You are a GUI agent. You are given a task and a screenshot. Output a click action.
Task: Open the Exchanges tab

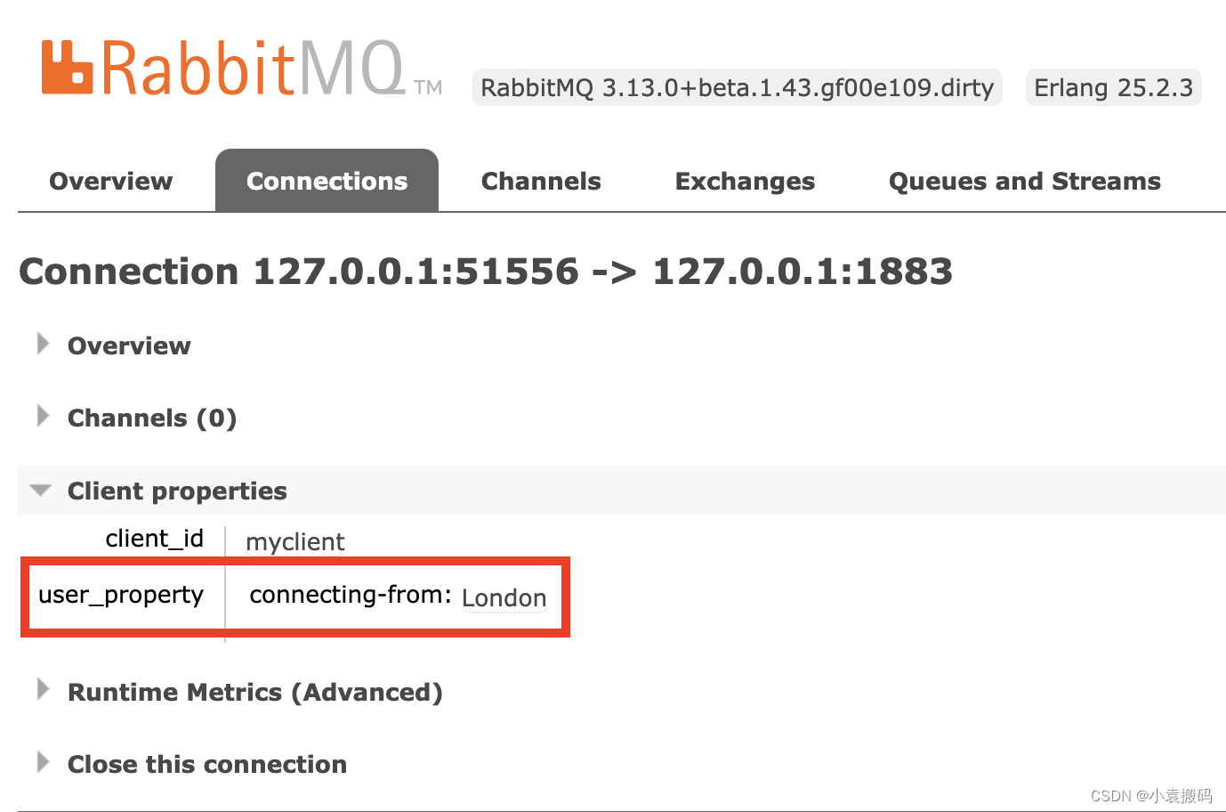coord(745,181)
